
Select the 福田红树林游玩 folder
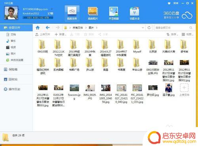[x=43, y=66]
